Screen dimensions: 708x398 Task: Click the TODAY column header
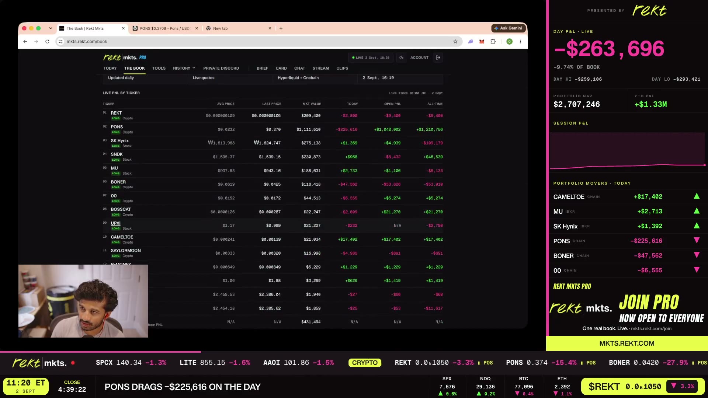pos(352,104)
